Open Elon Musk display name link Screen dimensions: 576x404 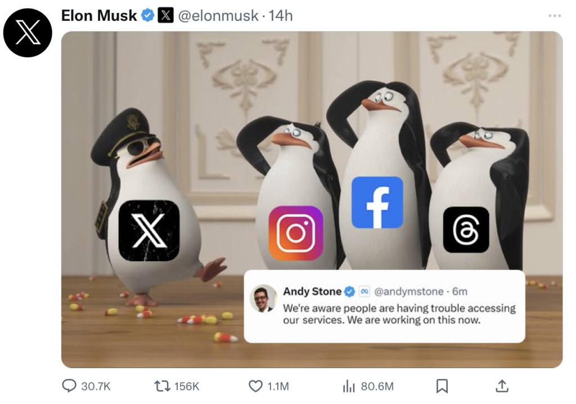[99, 16]
